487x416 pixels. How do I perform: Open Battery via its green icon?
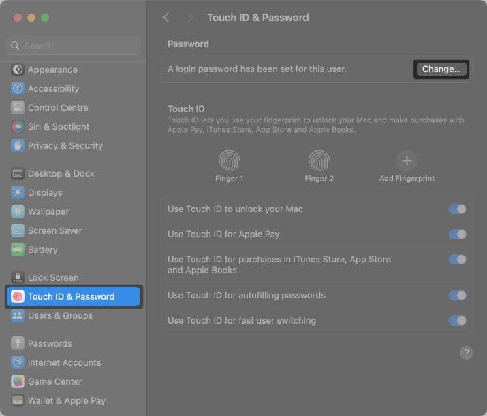[x=18, y=250]
